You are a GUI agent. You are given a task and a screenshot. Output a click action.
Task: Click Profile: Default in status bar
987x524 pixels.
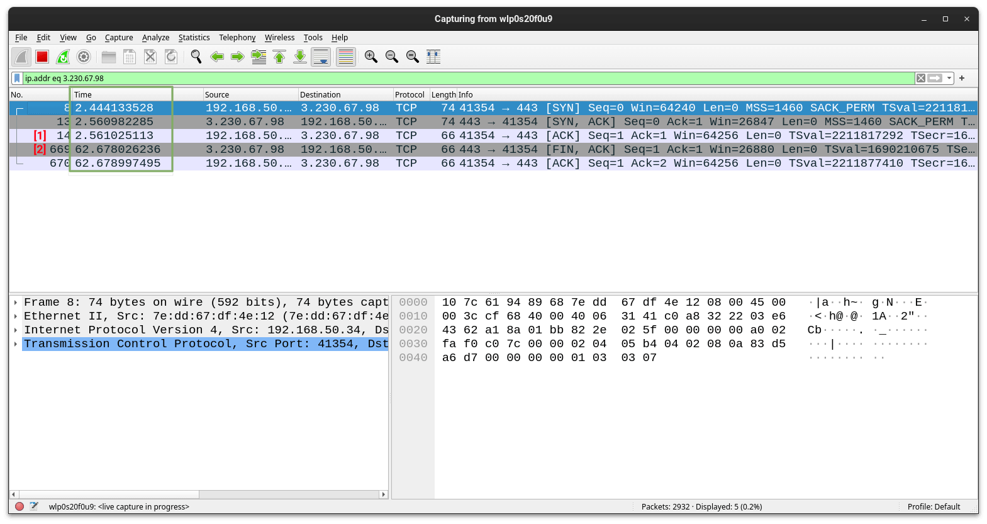tap(934, 506)
